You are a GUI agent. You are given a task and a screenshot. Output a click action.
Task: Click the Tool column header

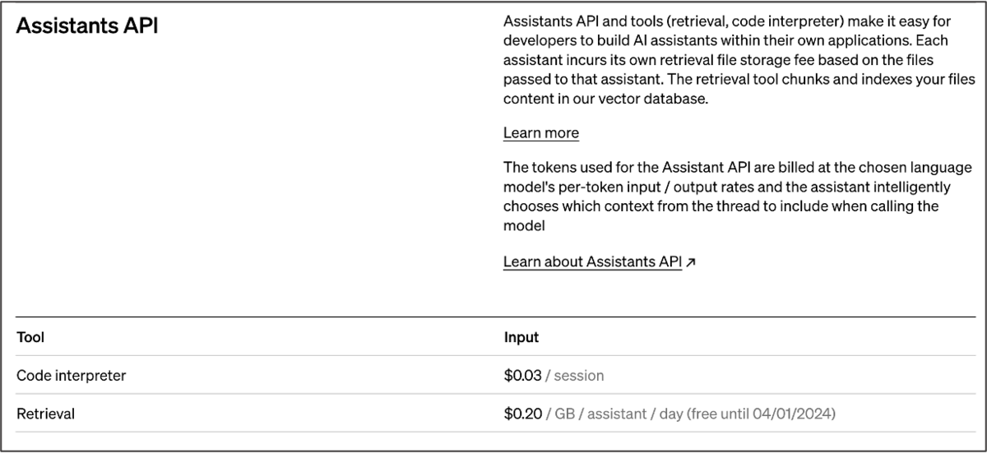[x=30, y=337]
